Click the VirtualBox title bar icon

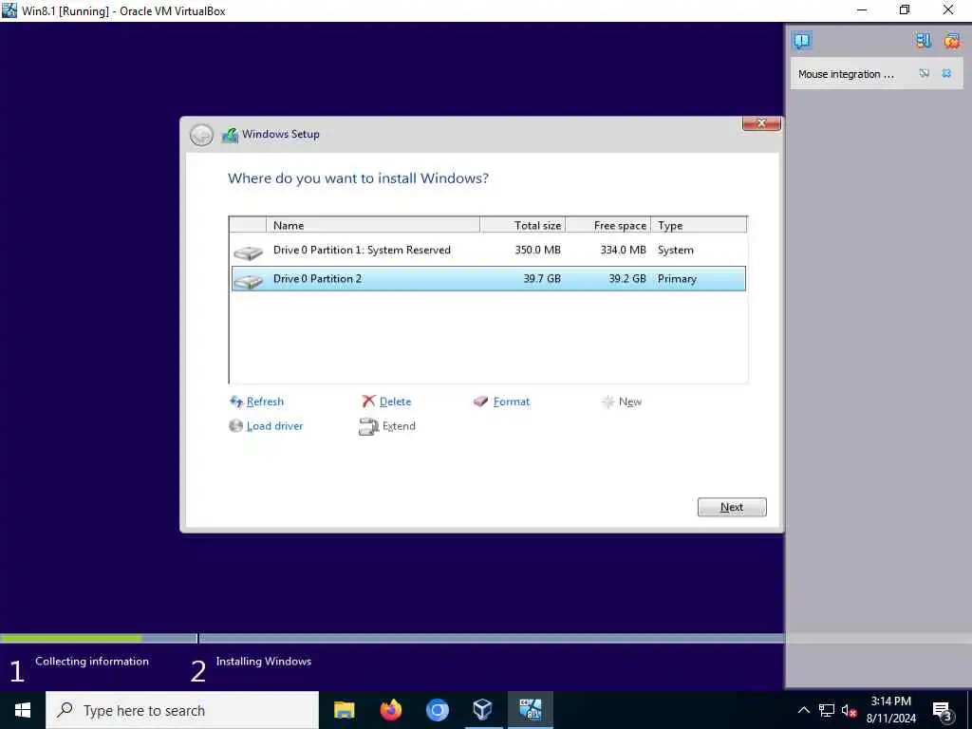pos(9,10)
